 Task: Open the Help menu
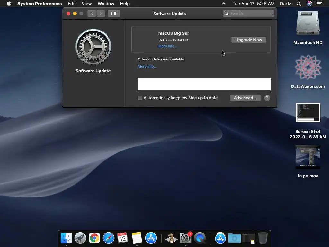tap(125, 4)
